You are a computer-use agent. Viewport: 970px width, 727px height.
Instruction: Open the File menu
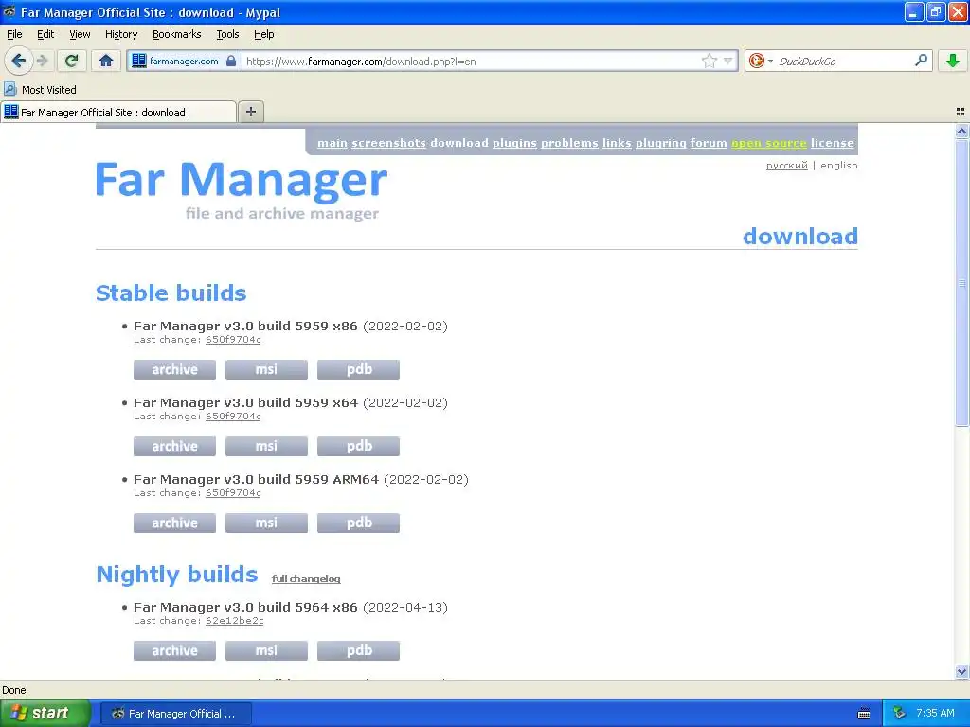click(x=14, y=34)
